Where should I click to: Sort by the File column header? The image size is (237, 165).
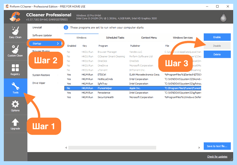167,46
